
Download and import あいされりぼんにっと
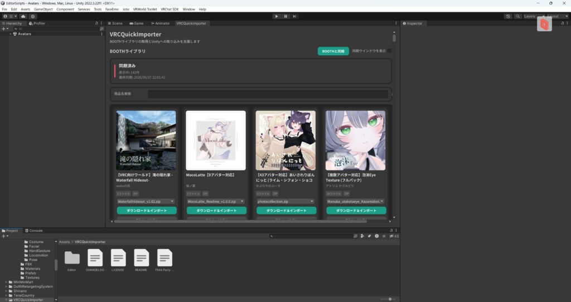click(x=287, y=211)
